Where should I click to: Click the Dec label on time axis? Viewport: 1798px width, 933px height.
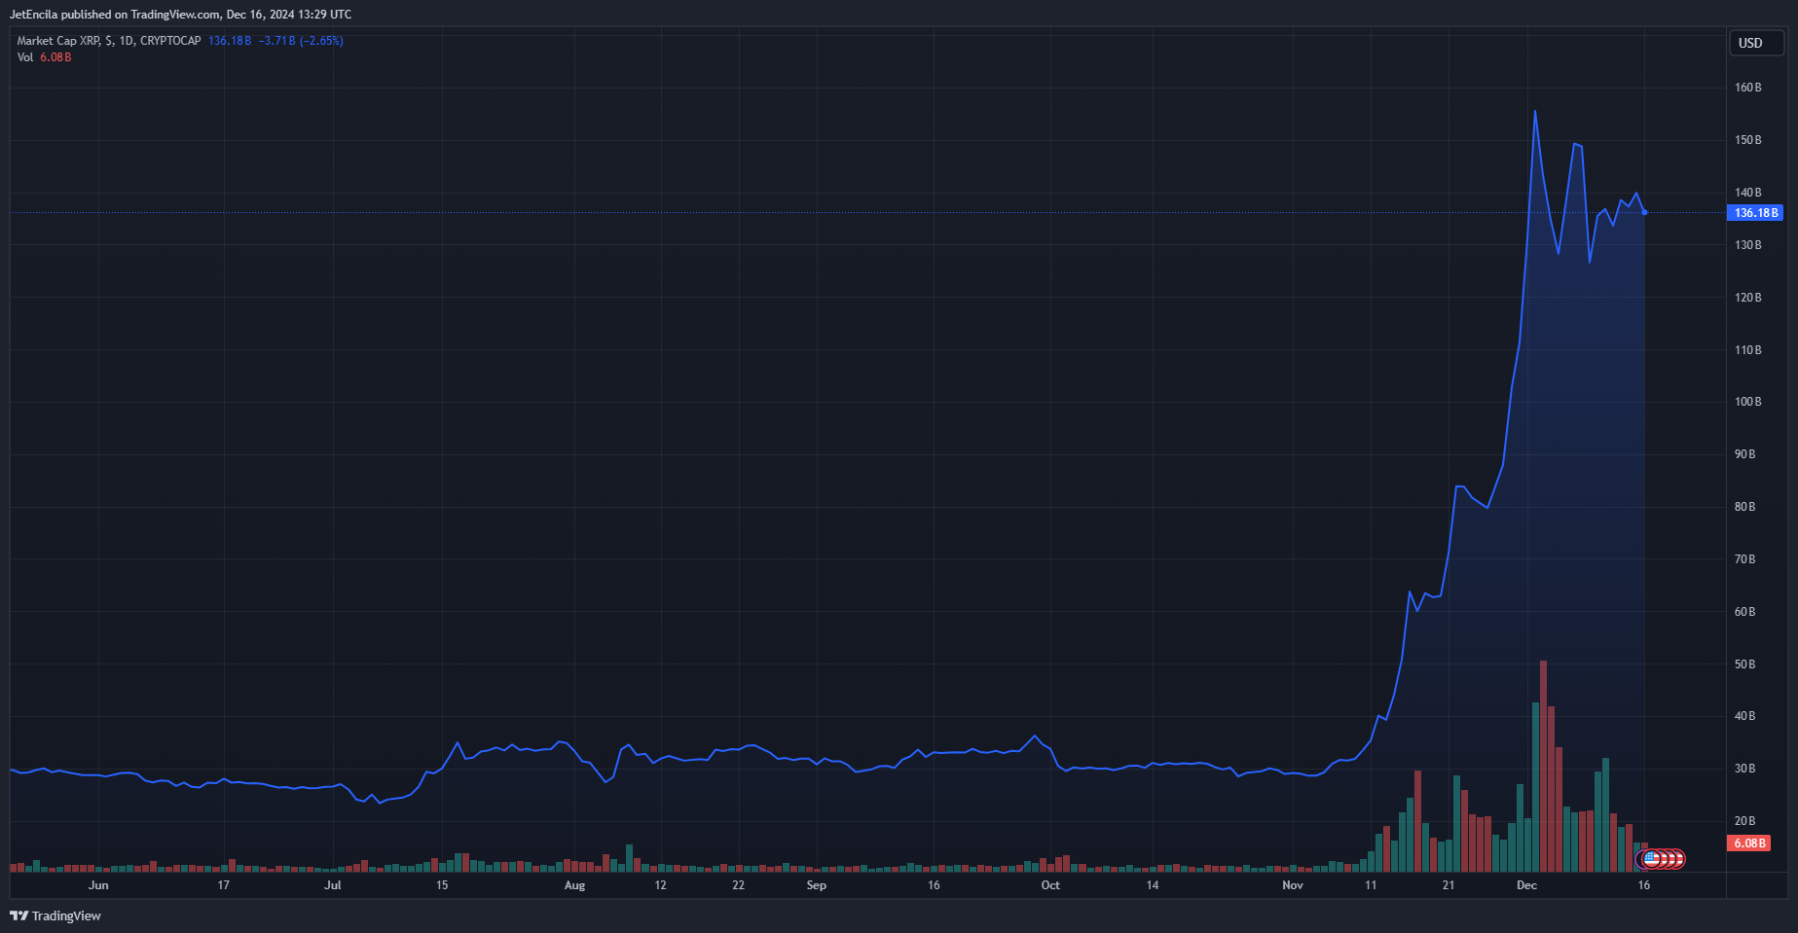coord(1527,885)
